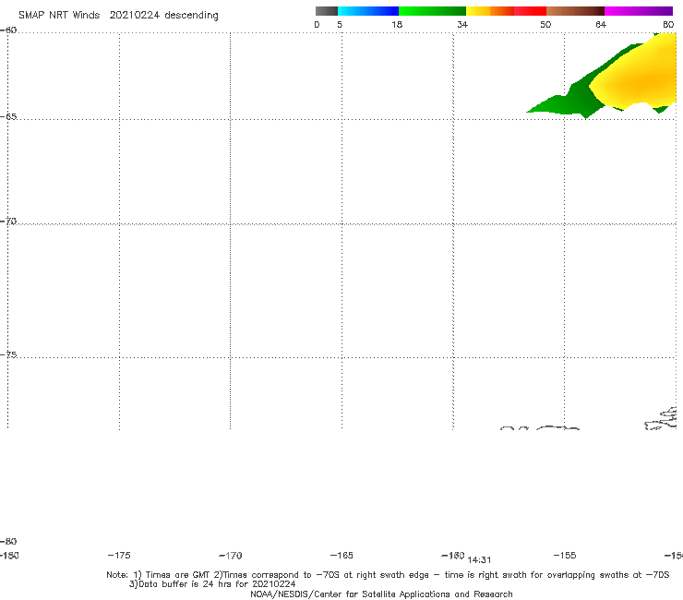Click the 'NOAA/NESDIS/Center for Satellite Applications and Research' credit
The image size is (683, 600).
381,594
